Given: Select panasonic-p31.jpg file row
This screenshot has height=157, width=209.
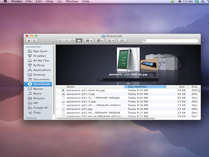Looking at the screenshot, I should click(127, 109).
